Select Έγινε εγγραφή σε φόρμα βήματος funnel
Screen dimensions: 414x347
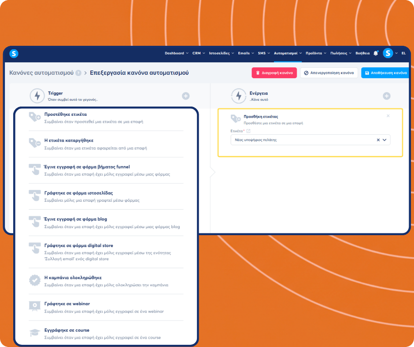point(106,170)
